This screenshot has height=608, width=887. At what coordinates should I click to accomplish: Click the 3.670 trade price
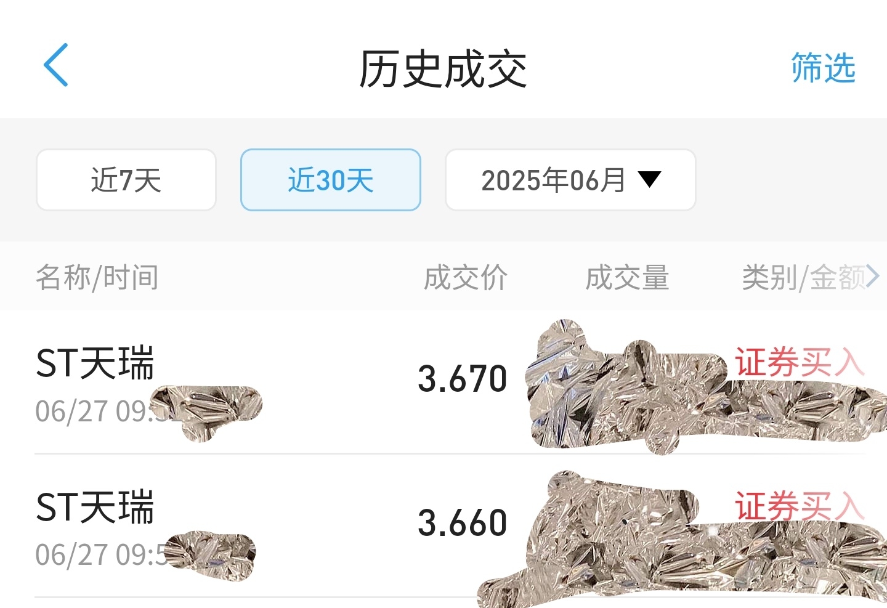pyautogui.click(x=463, y=378)
